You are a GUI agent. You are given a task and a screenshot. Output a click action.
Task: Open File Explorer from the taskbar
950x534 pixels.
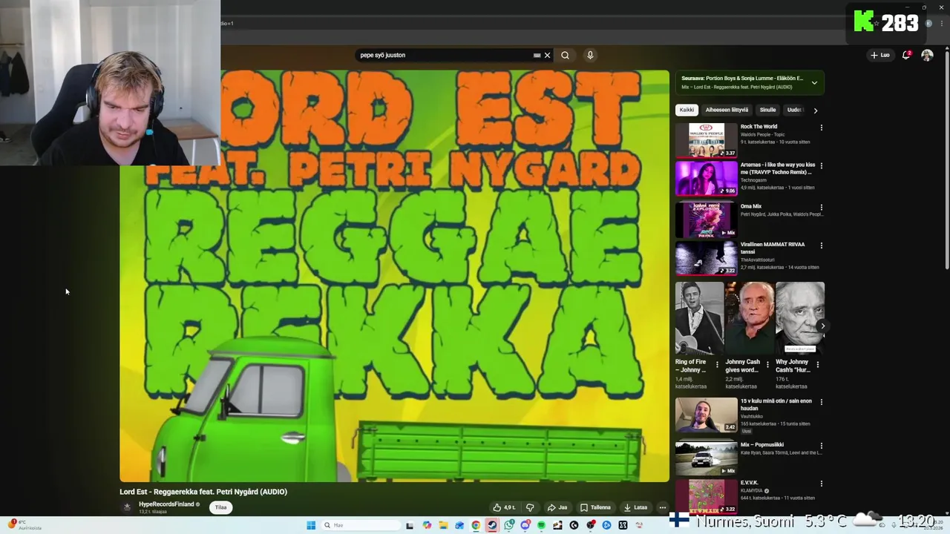point(443,525)
